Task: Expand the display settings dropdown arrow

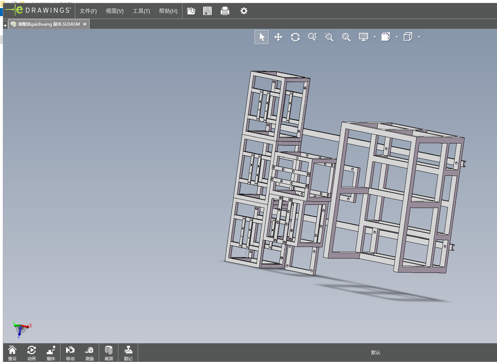Action: click(375, 37)
